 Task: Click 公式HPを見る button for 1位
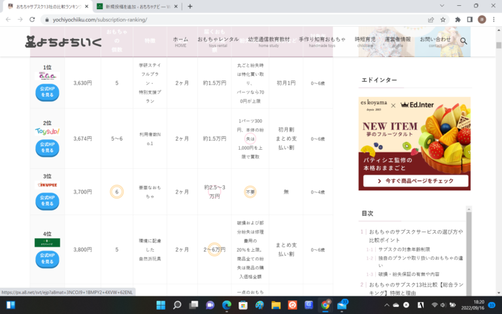point(47,92)
